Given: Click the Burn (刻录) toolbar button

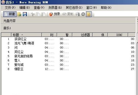Looking at the screenshot, I should click(55, 14).
